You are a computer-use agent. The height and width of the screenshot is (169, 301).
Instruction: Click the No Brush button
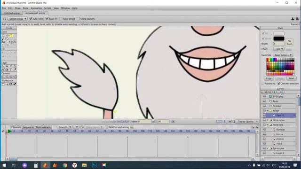pyautogui.click(x=290, y=42)
